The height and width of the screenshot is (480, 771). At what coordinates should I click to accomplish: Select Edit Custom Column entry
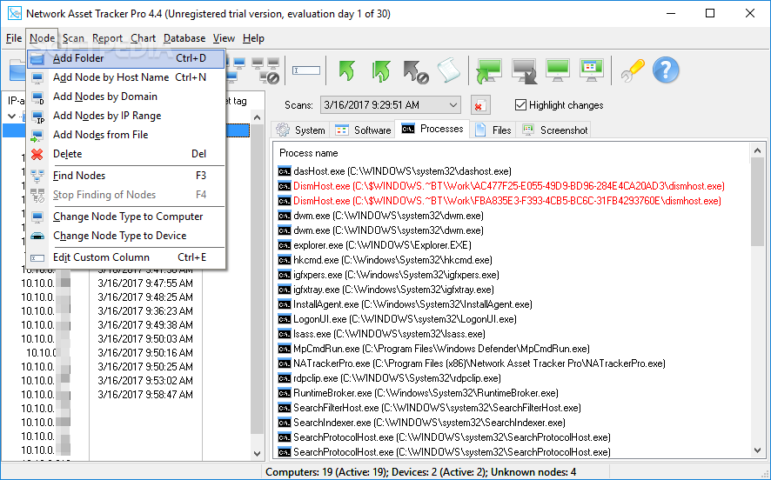[x=126, y=257]
